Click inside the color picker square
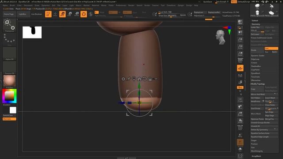The height and width of the screenshot is (159, 283). coord(9,96)
